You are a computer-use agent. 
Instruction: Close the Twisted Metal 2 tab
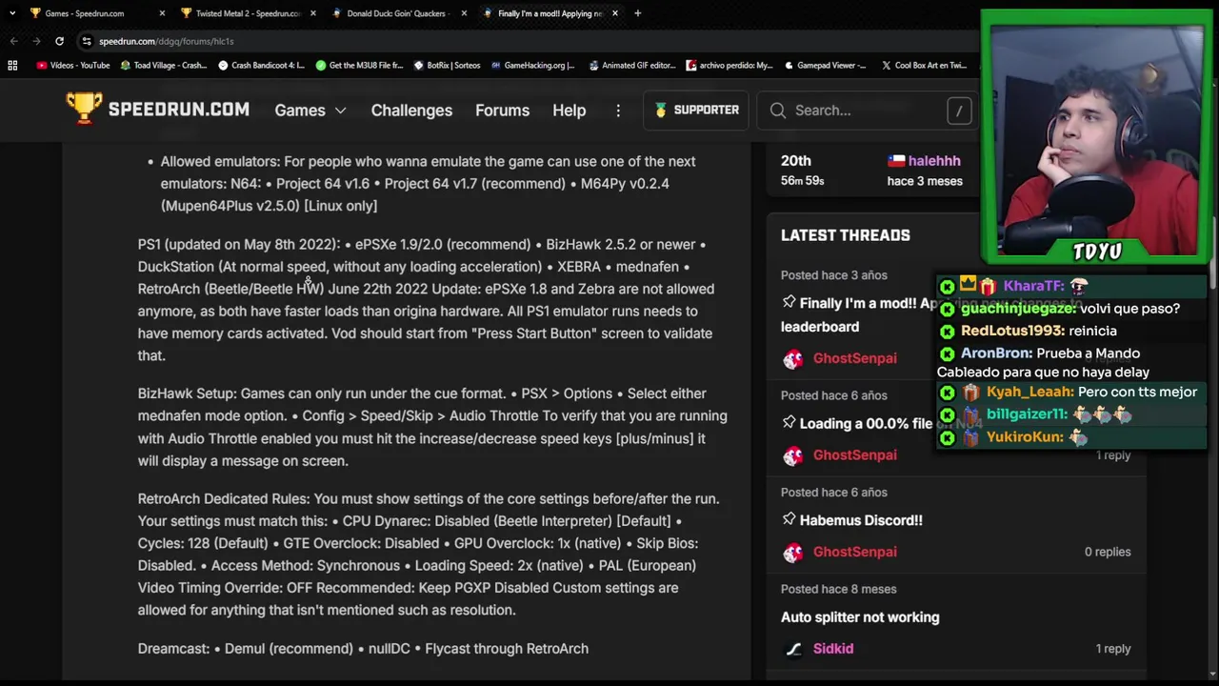point(313,13)
